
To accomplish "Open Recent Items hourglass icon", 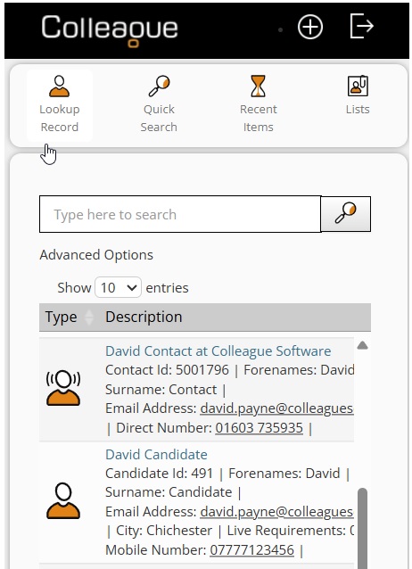I will tap(258, 86).
